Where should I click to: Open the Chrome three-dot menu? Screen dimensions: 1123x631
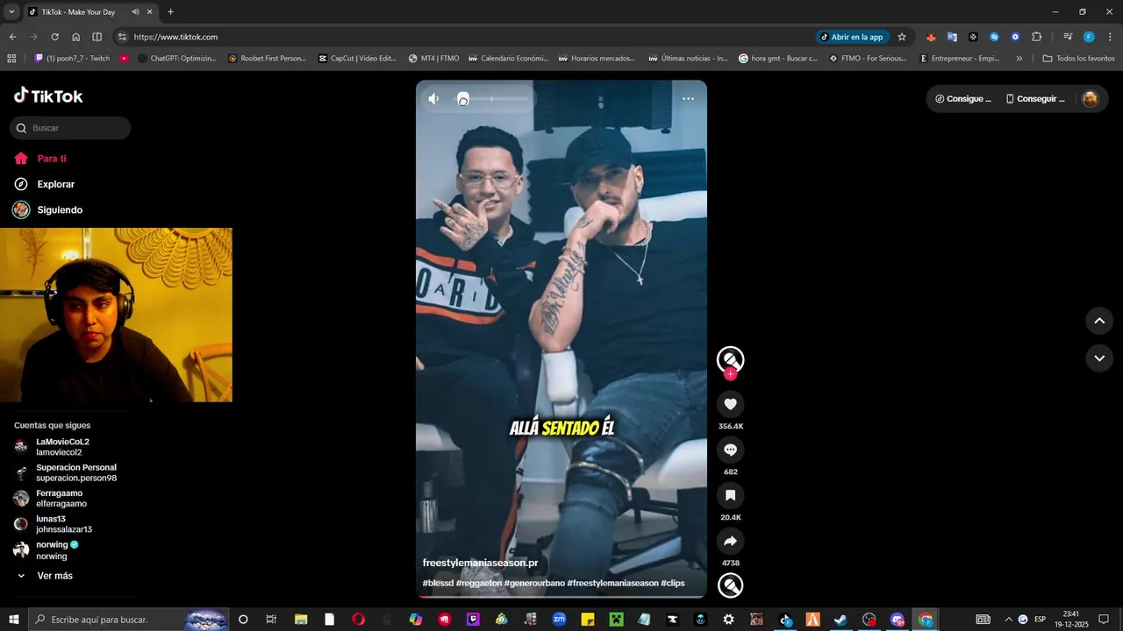click(1110, 37)
